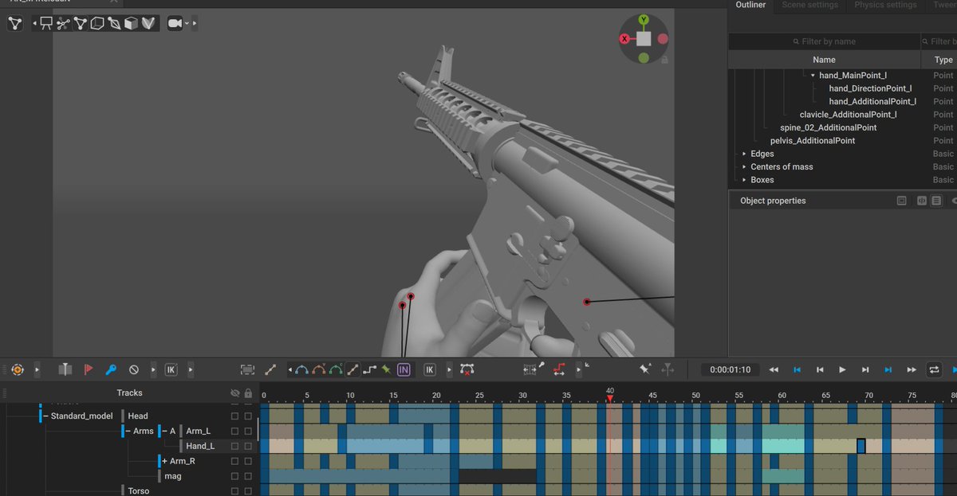Click red X axis on the view gizmo
Image resolution: width=957 pixels, height=496 pixels.
pos(624,38)
